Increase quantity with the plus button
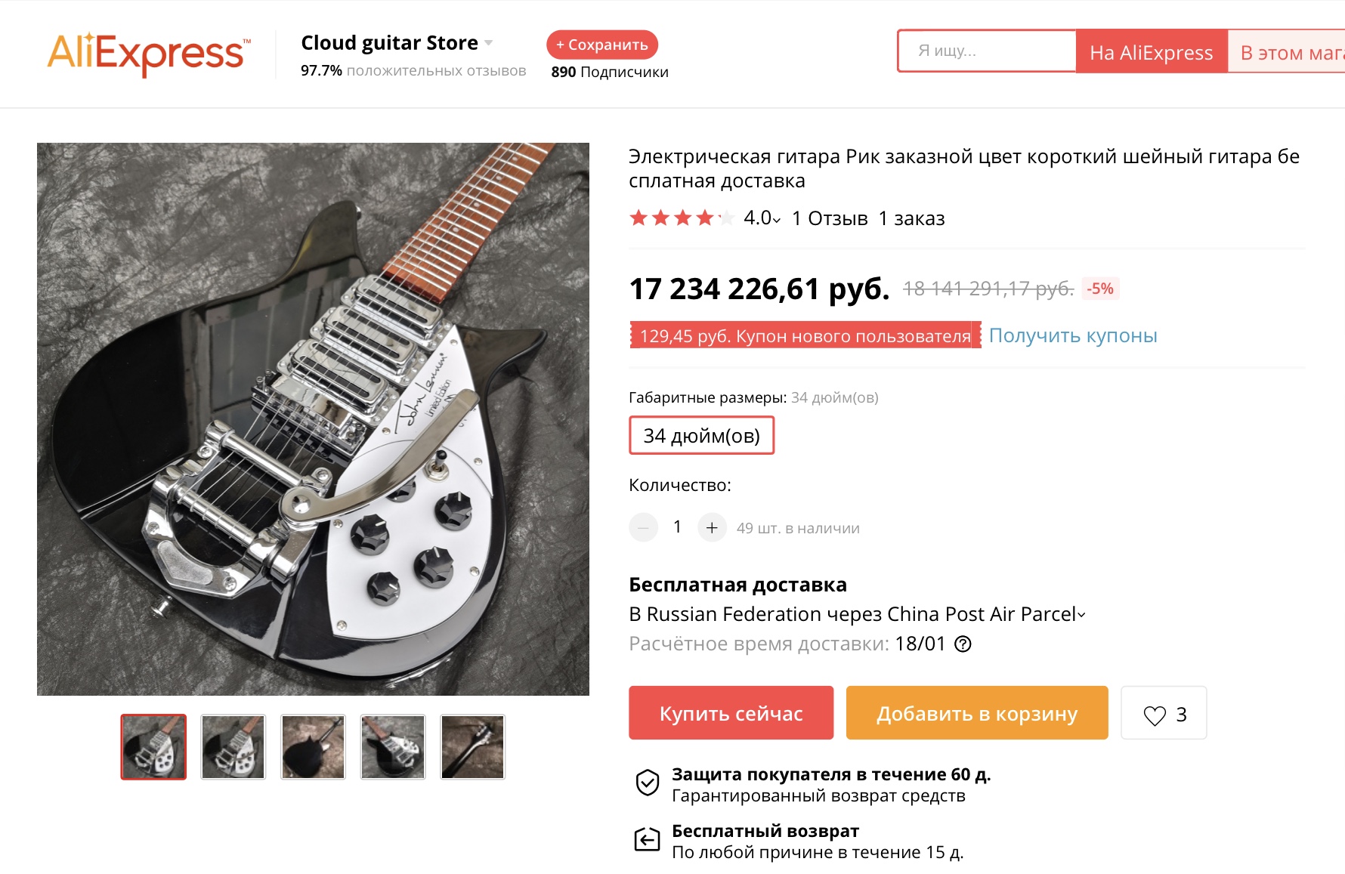The image size is (1345, 874). (712, 527)
